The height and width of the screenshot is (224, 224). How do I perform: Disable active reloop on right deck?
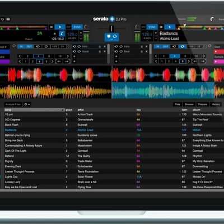click(x=183, y=46)
